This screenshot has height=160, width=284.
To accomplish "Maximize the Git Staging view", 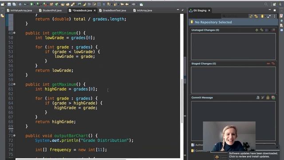I will point(275,10).
